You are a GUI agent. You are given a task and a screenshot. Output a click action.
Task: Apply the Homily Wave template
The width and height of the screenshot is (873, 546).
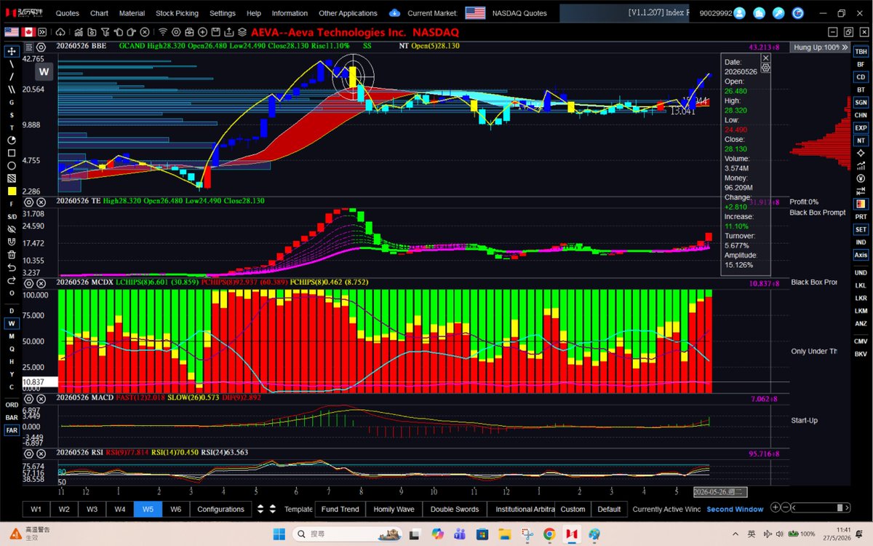click(x=394, y=509)
